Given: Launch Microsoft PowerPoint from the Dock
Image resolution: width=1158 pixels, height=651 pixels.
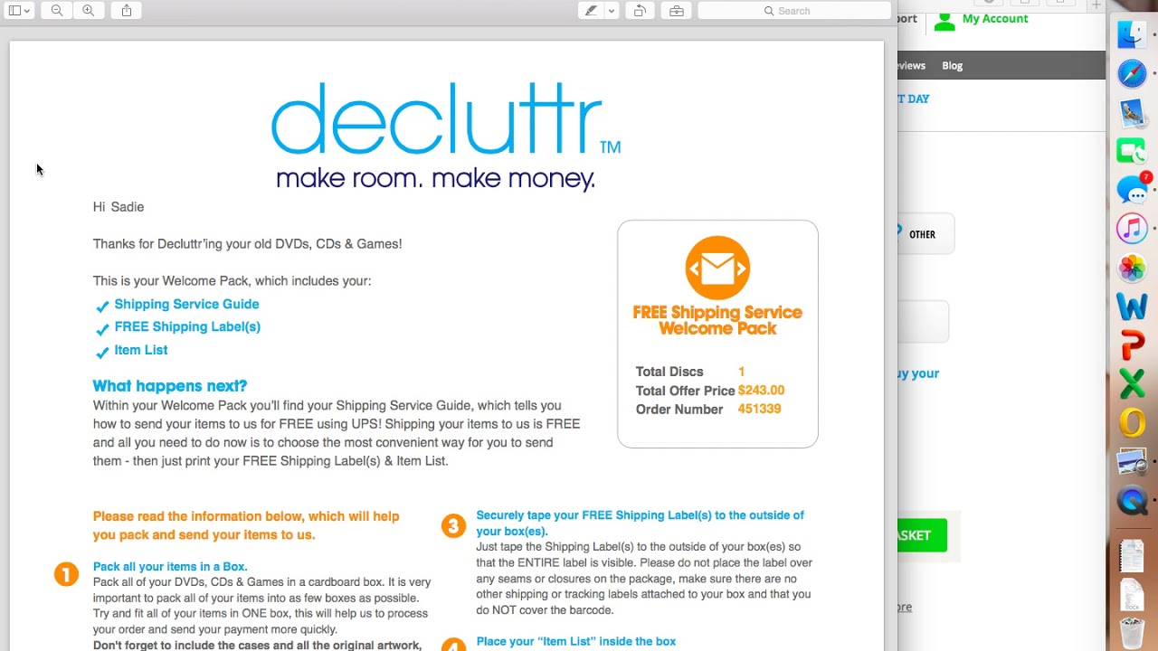Looking at the screenshot, I should [1132, 345].
